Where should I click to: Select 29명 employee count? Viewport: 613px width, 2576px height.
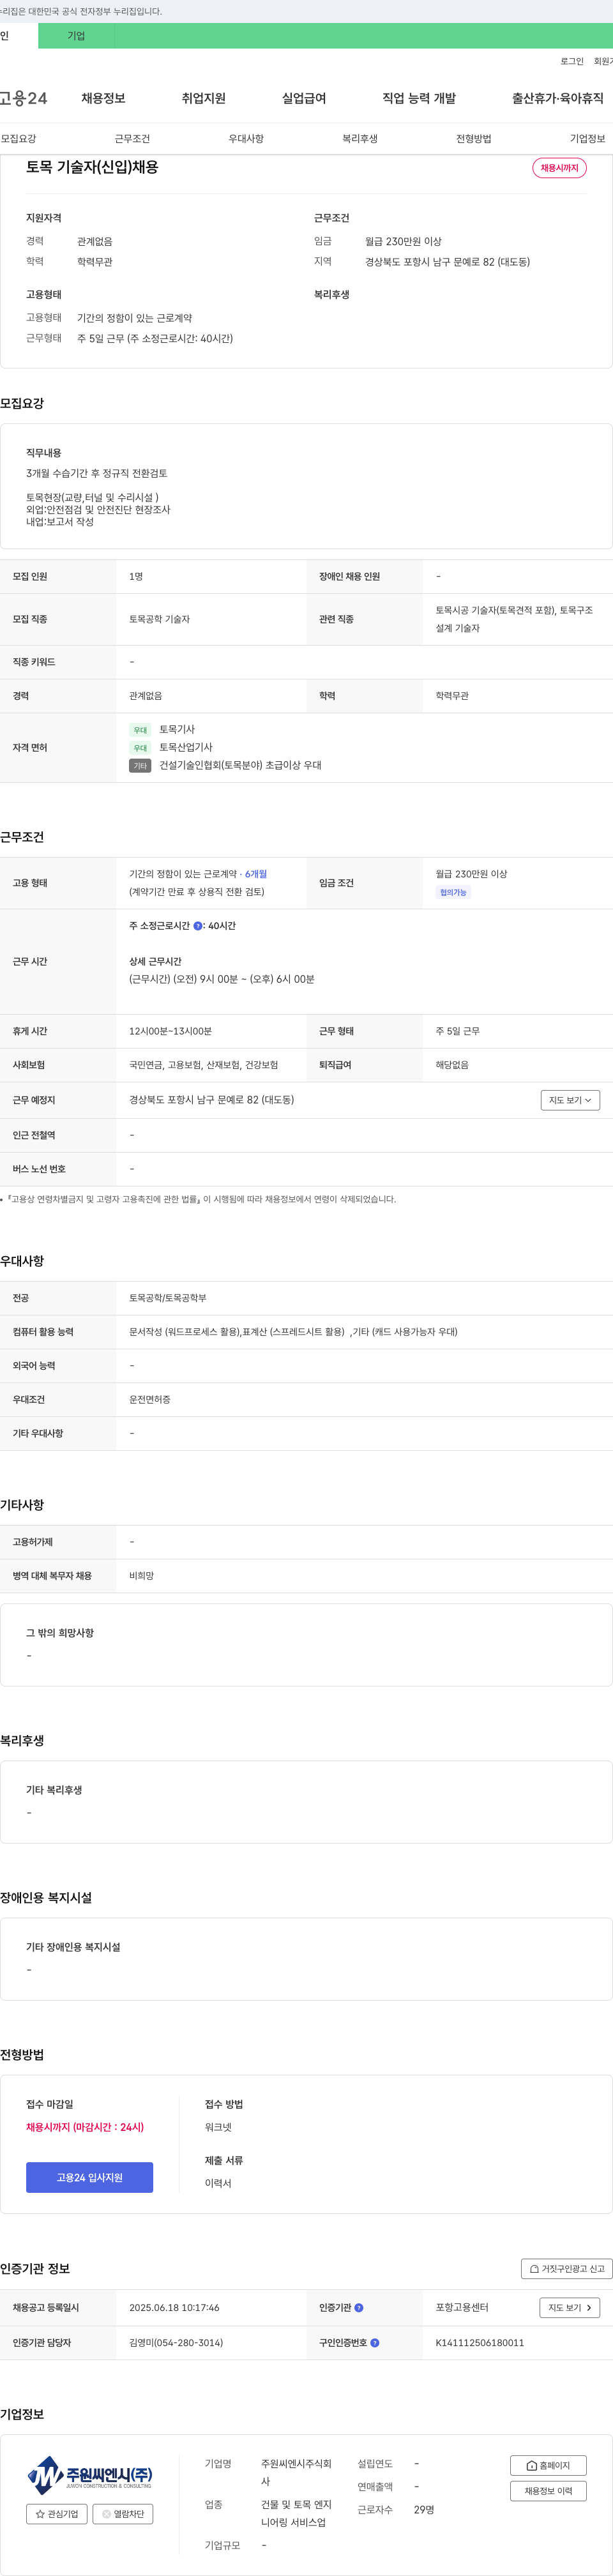(x=424, y=2510)
